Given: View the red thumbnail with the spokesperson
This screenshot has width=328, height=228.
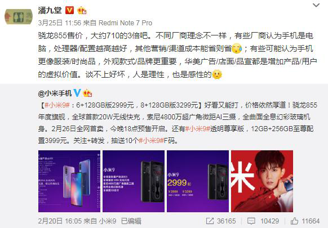Looking at the screenshot, I should 262,181.
